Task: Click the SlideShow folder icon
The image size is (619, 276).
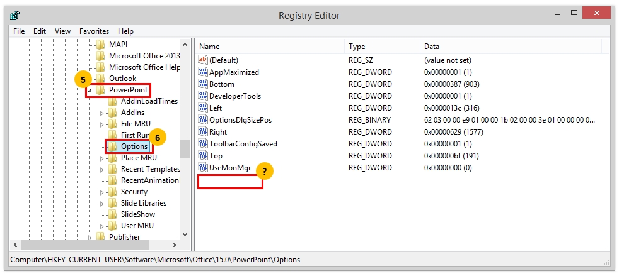Action: pos(112,214)
